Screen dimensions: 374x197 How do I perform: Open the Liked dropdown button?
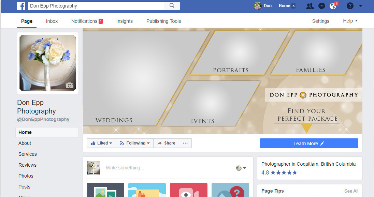(x=101, y=143)
